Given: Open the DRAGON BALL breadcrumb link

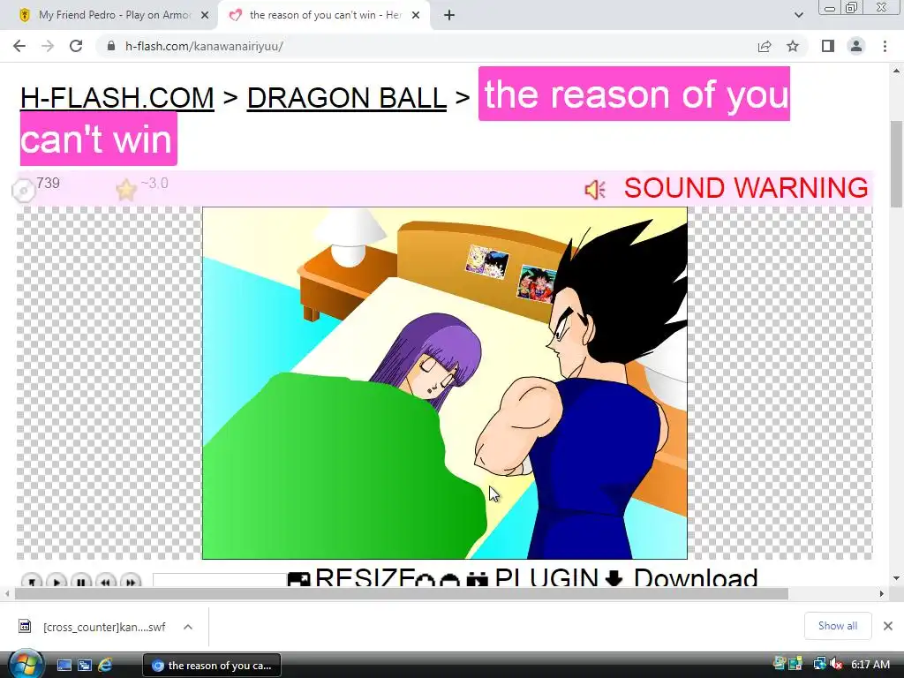Looking at the screenshot, I should (346, 97).
